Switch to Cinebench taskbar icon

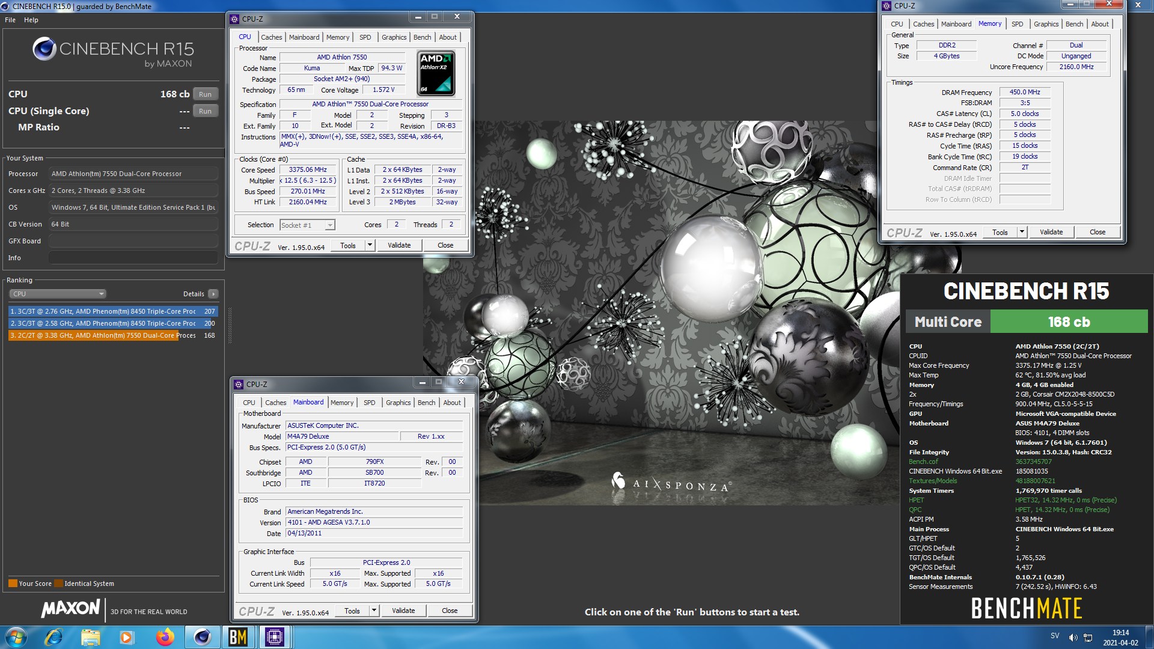click(202, 637)
